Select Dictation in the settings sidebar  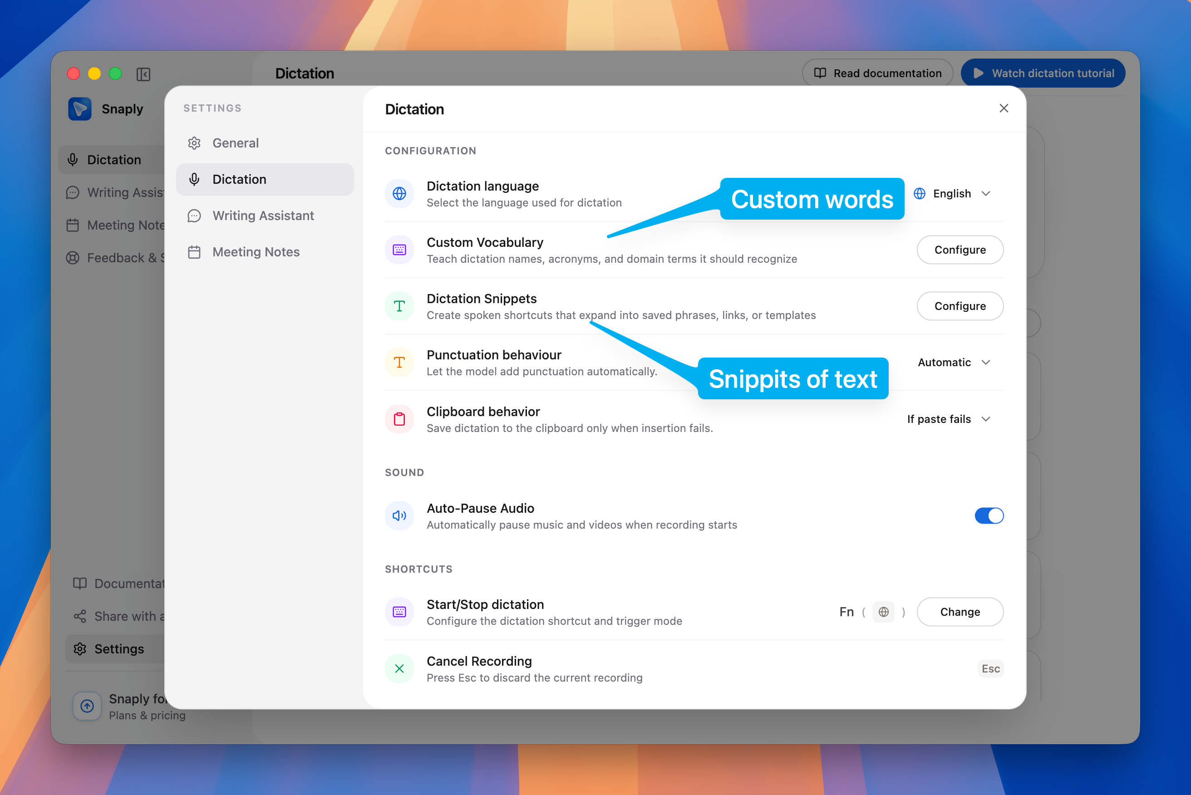pos(265,180)
